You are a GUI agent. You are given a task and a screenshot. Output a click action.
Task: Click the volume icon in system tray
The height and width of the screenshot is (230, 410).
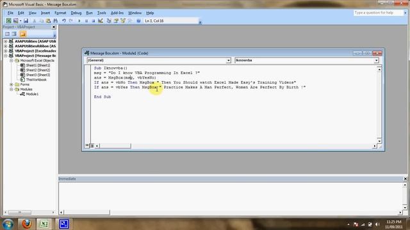pos(377,224)
